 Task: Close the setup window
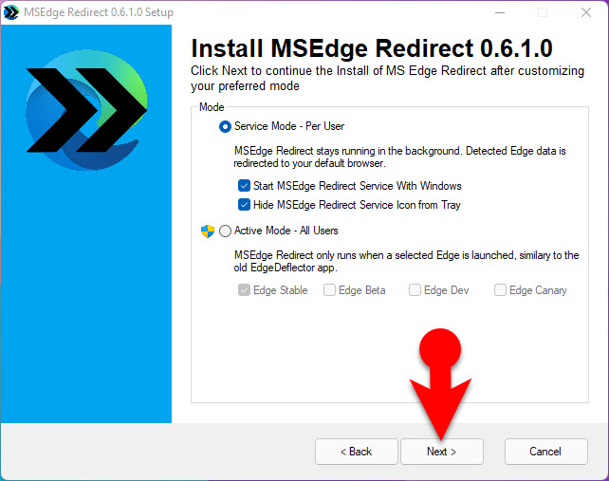(586, 12)
